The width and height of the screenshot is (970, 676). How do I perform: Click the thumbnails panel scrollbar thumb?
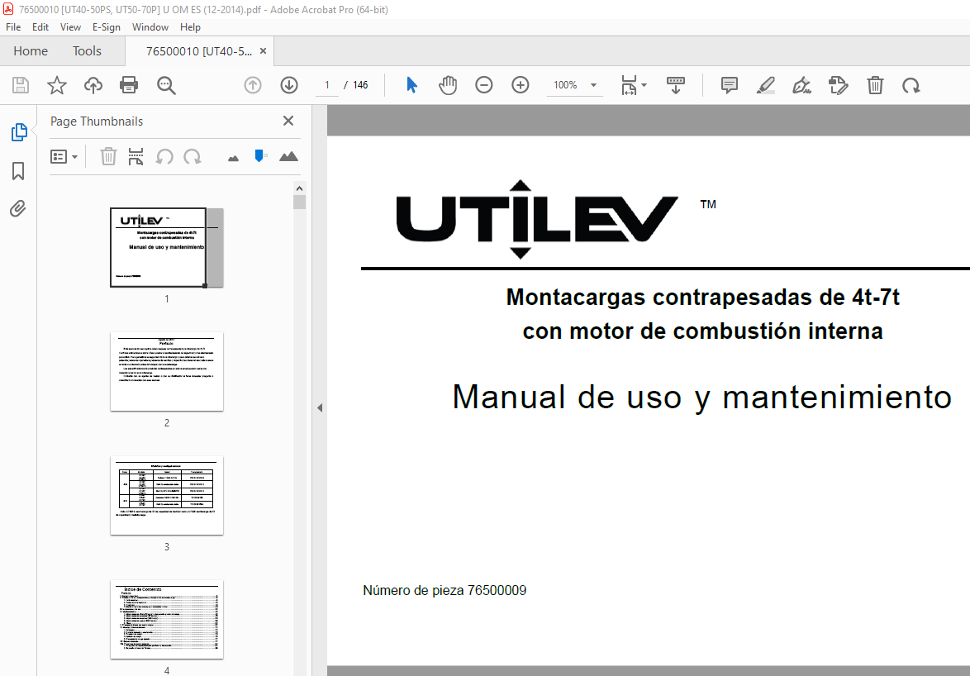pyautogui.click(x=299, y=202)
